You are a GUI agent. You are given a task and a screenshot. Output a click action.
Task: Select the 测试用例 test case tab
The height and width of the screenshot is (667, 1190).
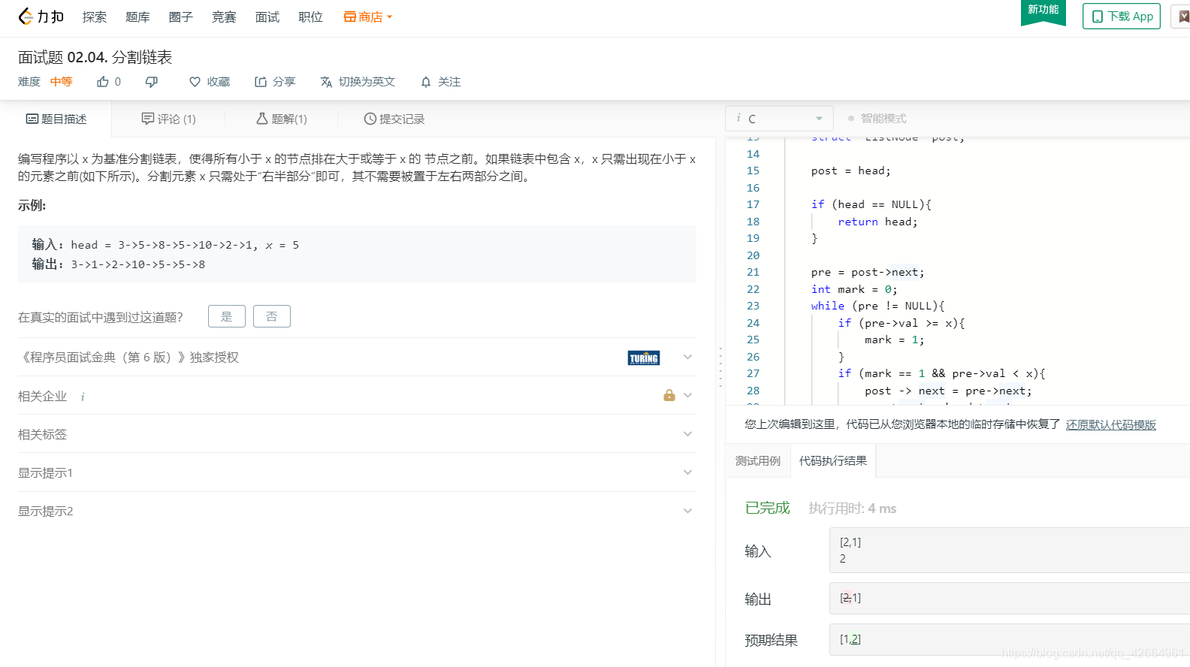(758, 460)
